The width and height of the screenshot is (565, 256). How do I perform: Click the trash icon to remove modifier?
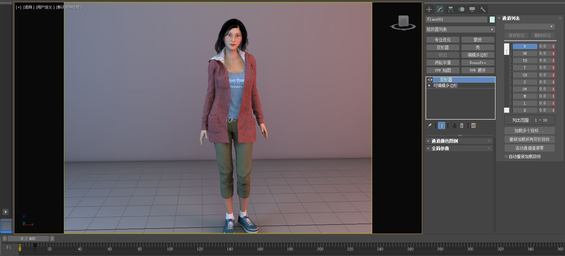click(x=462, y=125)
